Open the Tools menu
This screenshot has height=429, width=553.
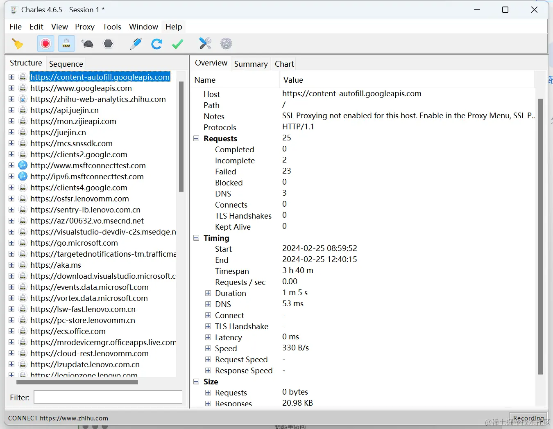click(112, 27)
